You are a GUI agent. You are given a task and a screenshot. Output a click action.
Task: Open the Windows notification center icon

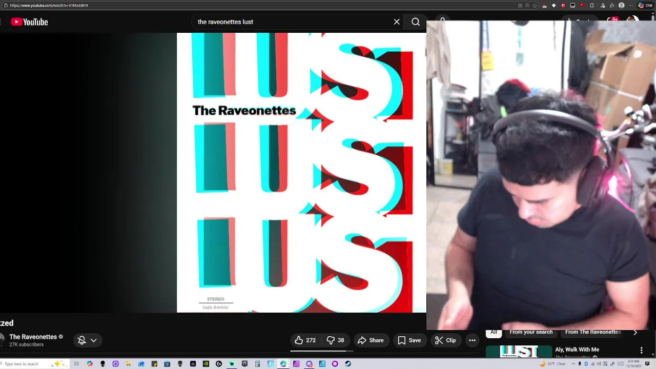tap(647, 364)
